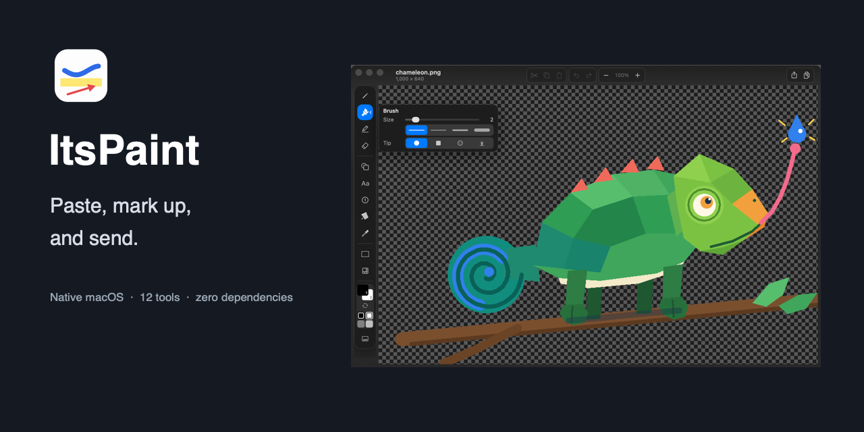Select the square brush tip

point(438,143)
